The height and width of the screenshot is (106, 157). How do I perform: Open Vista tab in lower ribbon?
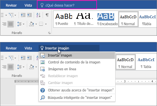coord(28,48)
